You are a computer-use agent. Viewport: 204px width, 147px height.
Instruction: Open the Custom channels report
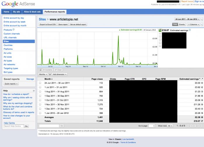pos(12,34)
